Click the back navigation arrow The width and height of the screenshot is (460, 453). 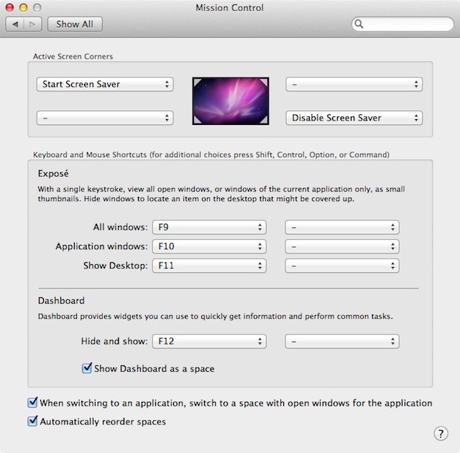pos(16,24)
